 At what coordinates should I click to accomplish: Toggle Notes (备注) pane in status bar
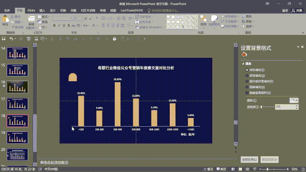[208, 169]
